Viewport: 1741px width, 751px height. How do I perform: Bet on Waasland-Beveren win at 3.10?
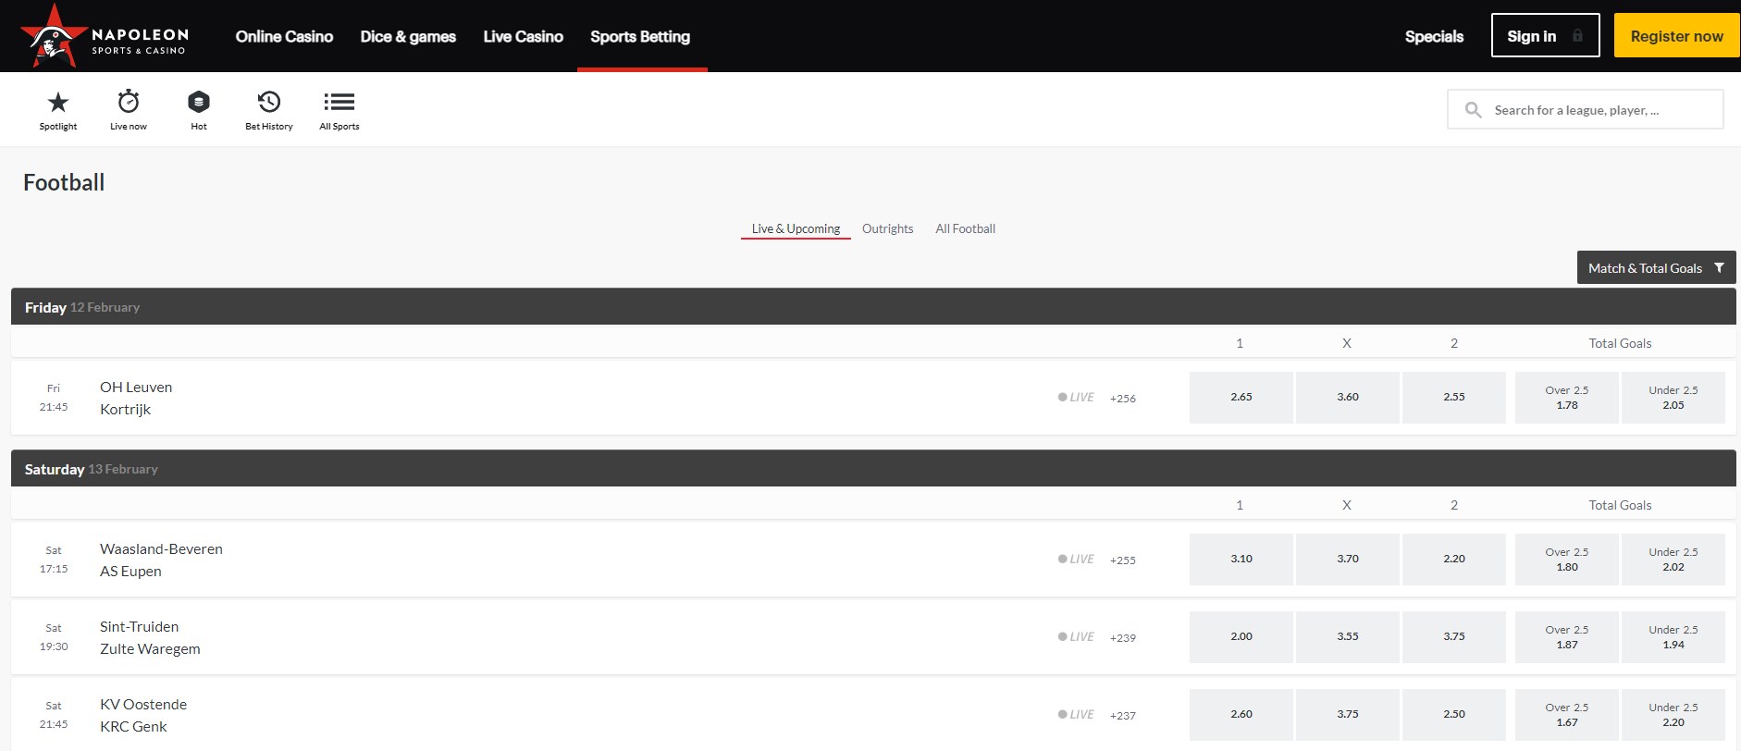pyautogui.click(x=1241, y=559)
